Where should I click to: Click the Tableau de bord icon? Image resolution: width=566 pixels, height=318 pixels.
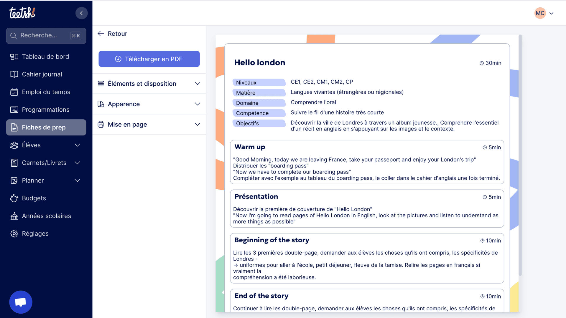[14, 57]
